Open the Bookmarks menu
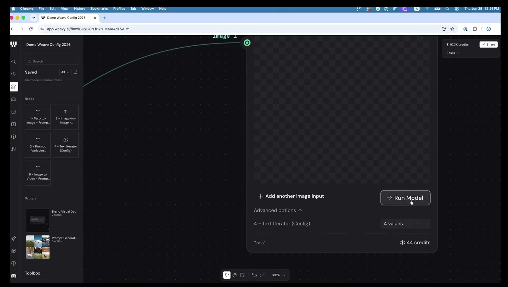508x287 pixels. coord(99,9)
